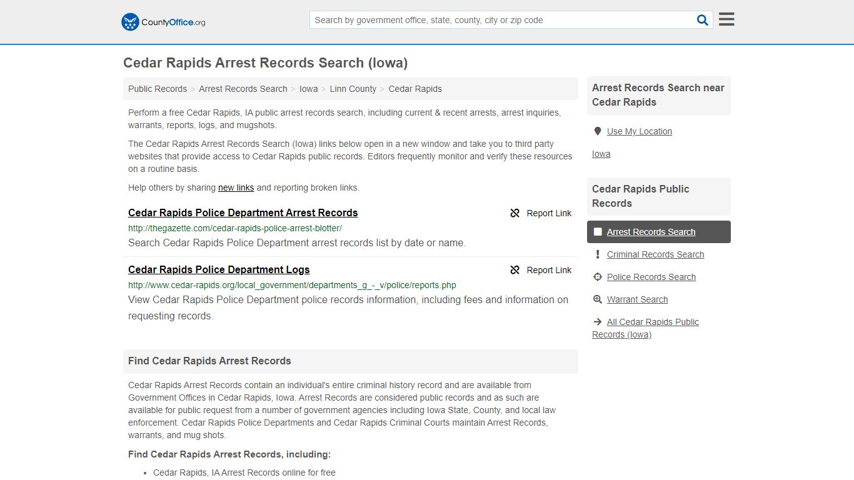
Task: Open thegazette.com arrest blotter URL
Action: pyautogui.click(x=235, y=228)
